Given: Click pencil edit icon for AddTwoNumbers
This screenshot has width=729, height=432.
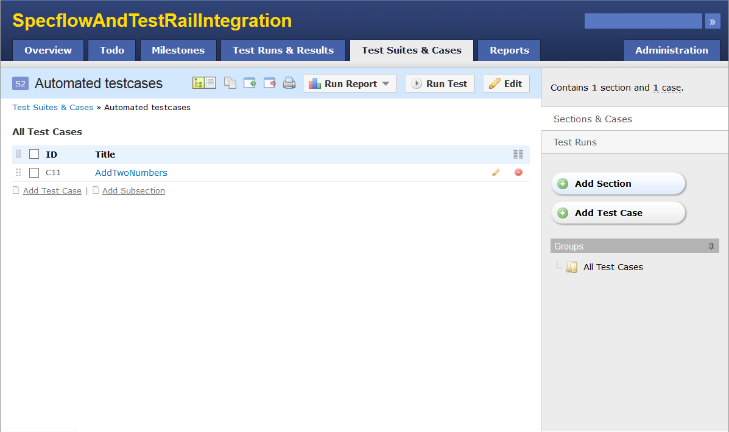Looking at the screenshot, I should pyautogui.click(x=496, y=172).
